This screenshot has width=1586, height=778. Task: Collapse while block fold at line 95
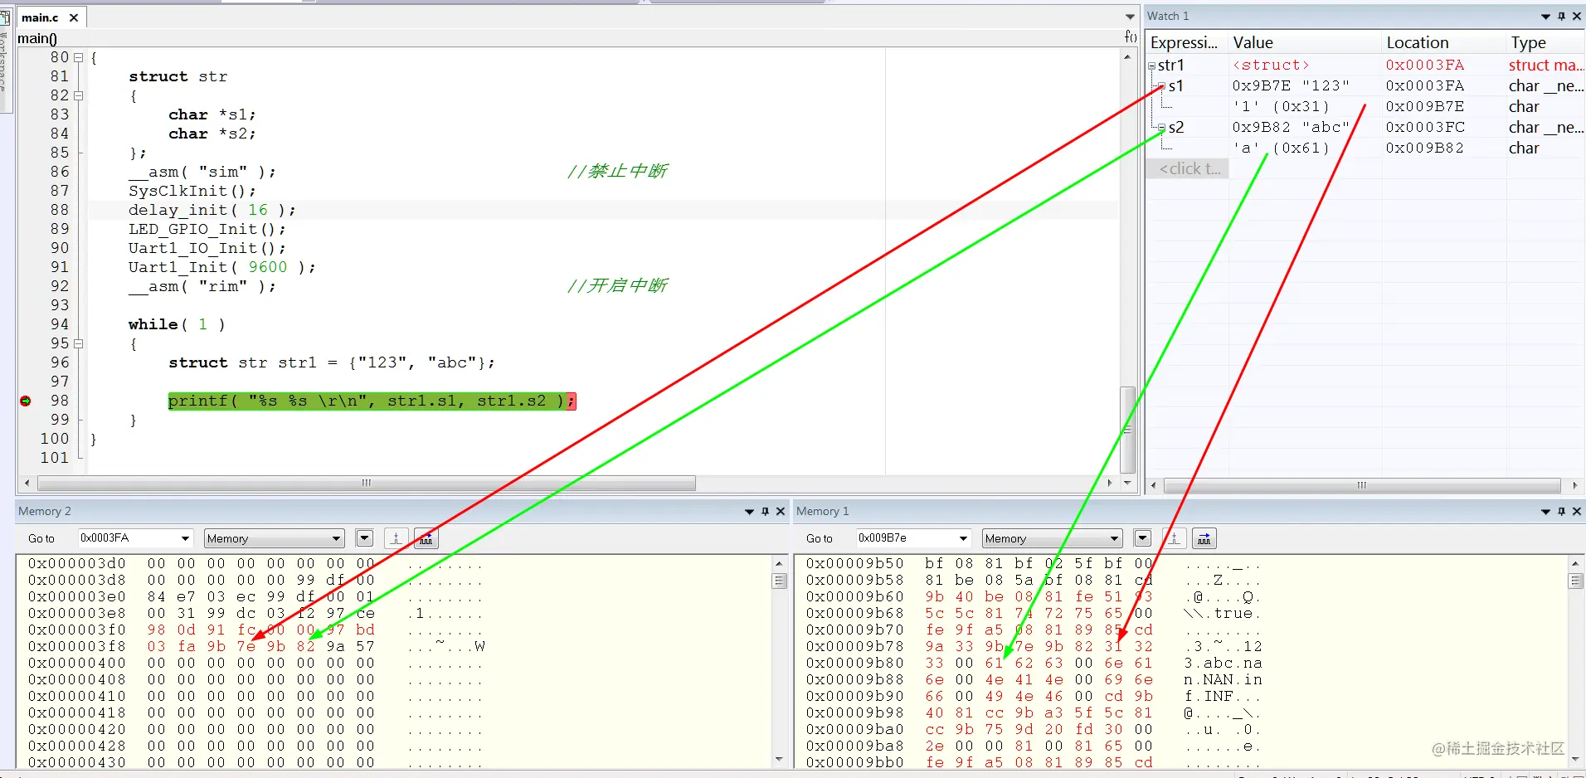click(79, 343)
